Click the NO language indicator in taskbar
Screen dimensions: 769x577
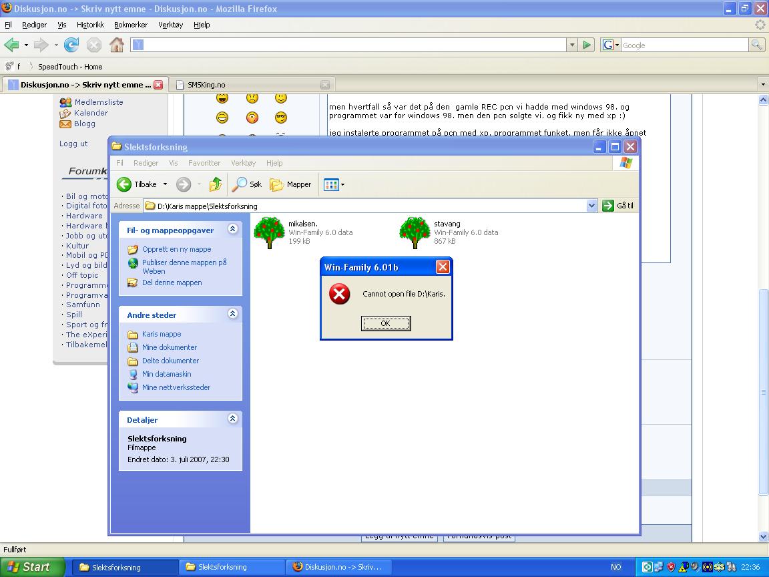(x=616, y=567)
